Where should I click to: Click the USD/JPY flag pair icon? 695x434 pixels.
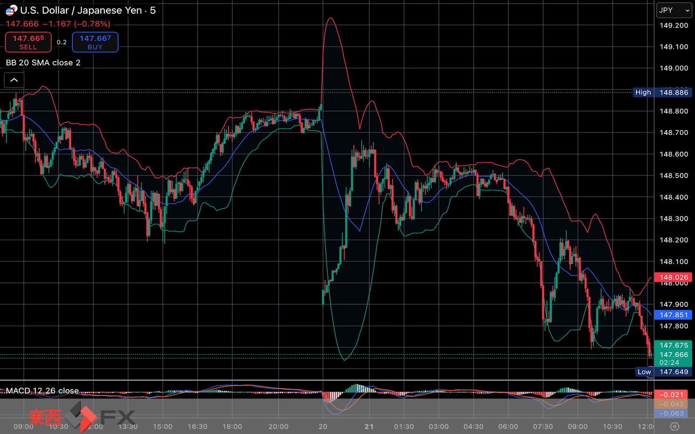pos(11,10)
